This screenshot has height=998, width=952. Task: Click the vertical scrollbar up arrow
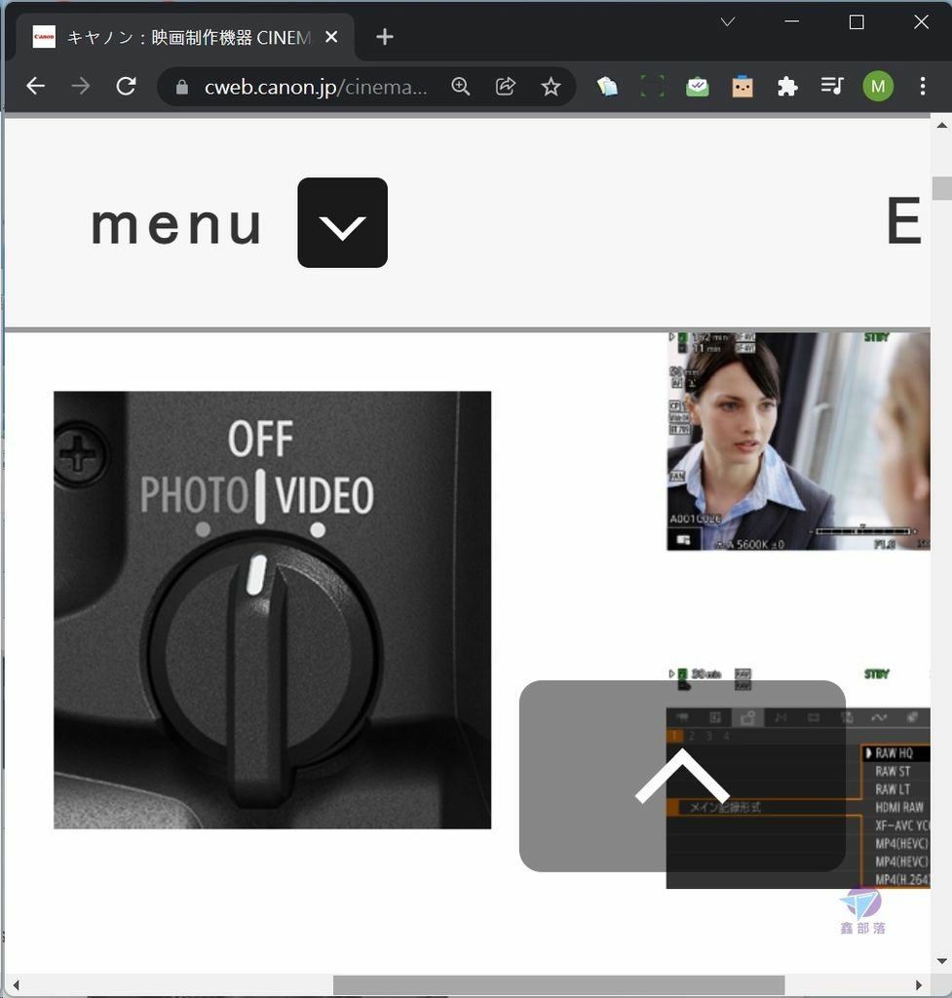tap(941, 126)
